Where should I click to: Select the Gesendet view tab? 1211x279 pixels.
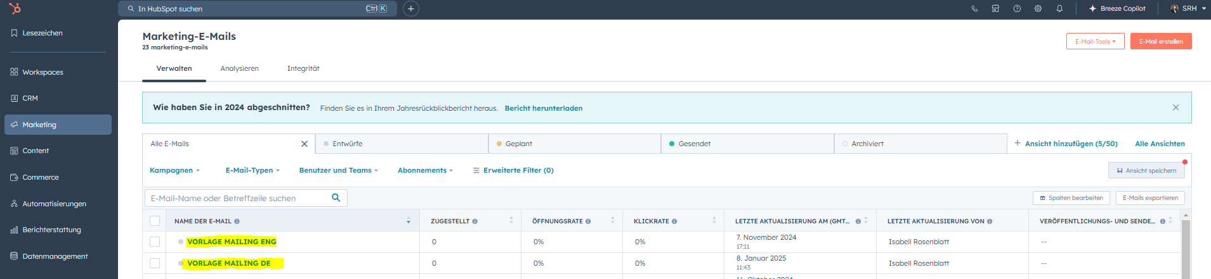694,144
